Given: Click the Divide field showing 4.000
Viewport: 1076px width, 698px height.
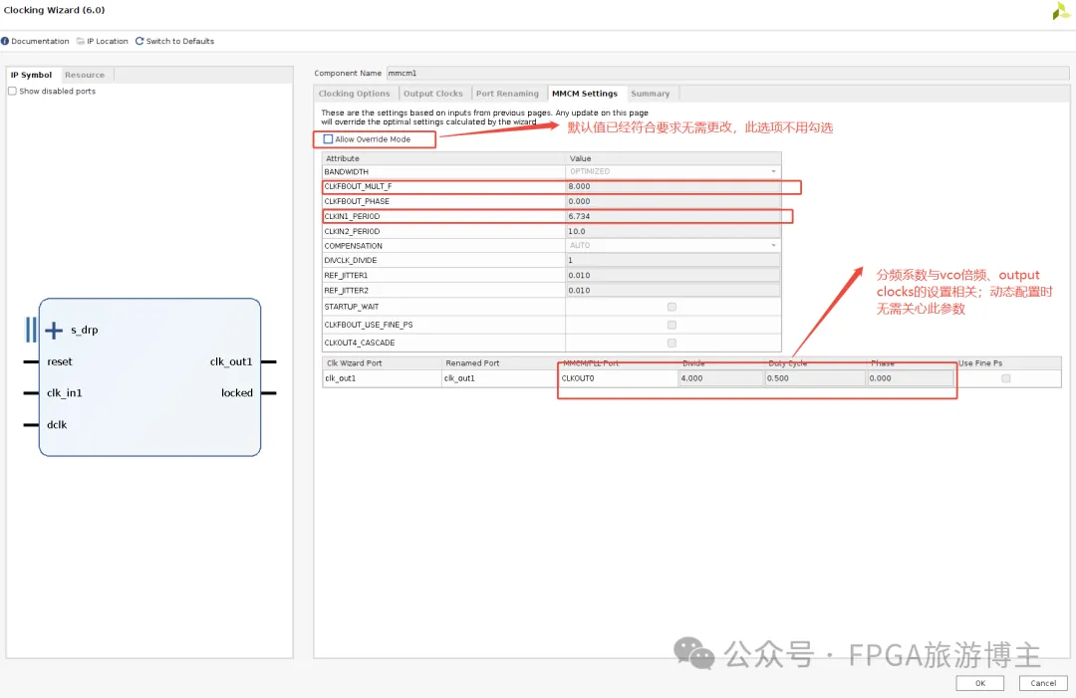Looking at the screenshot, I should point(720,378).
